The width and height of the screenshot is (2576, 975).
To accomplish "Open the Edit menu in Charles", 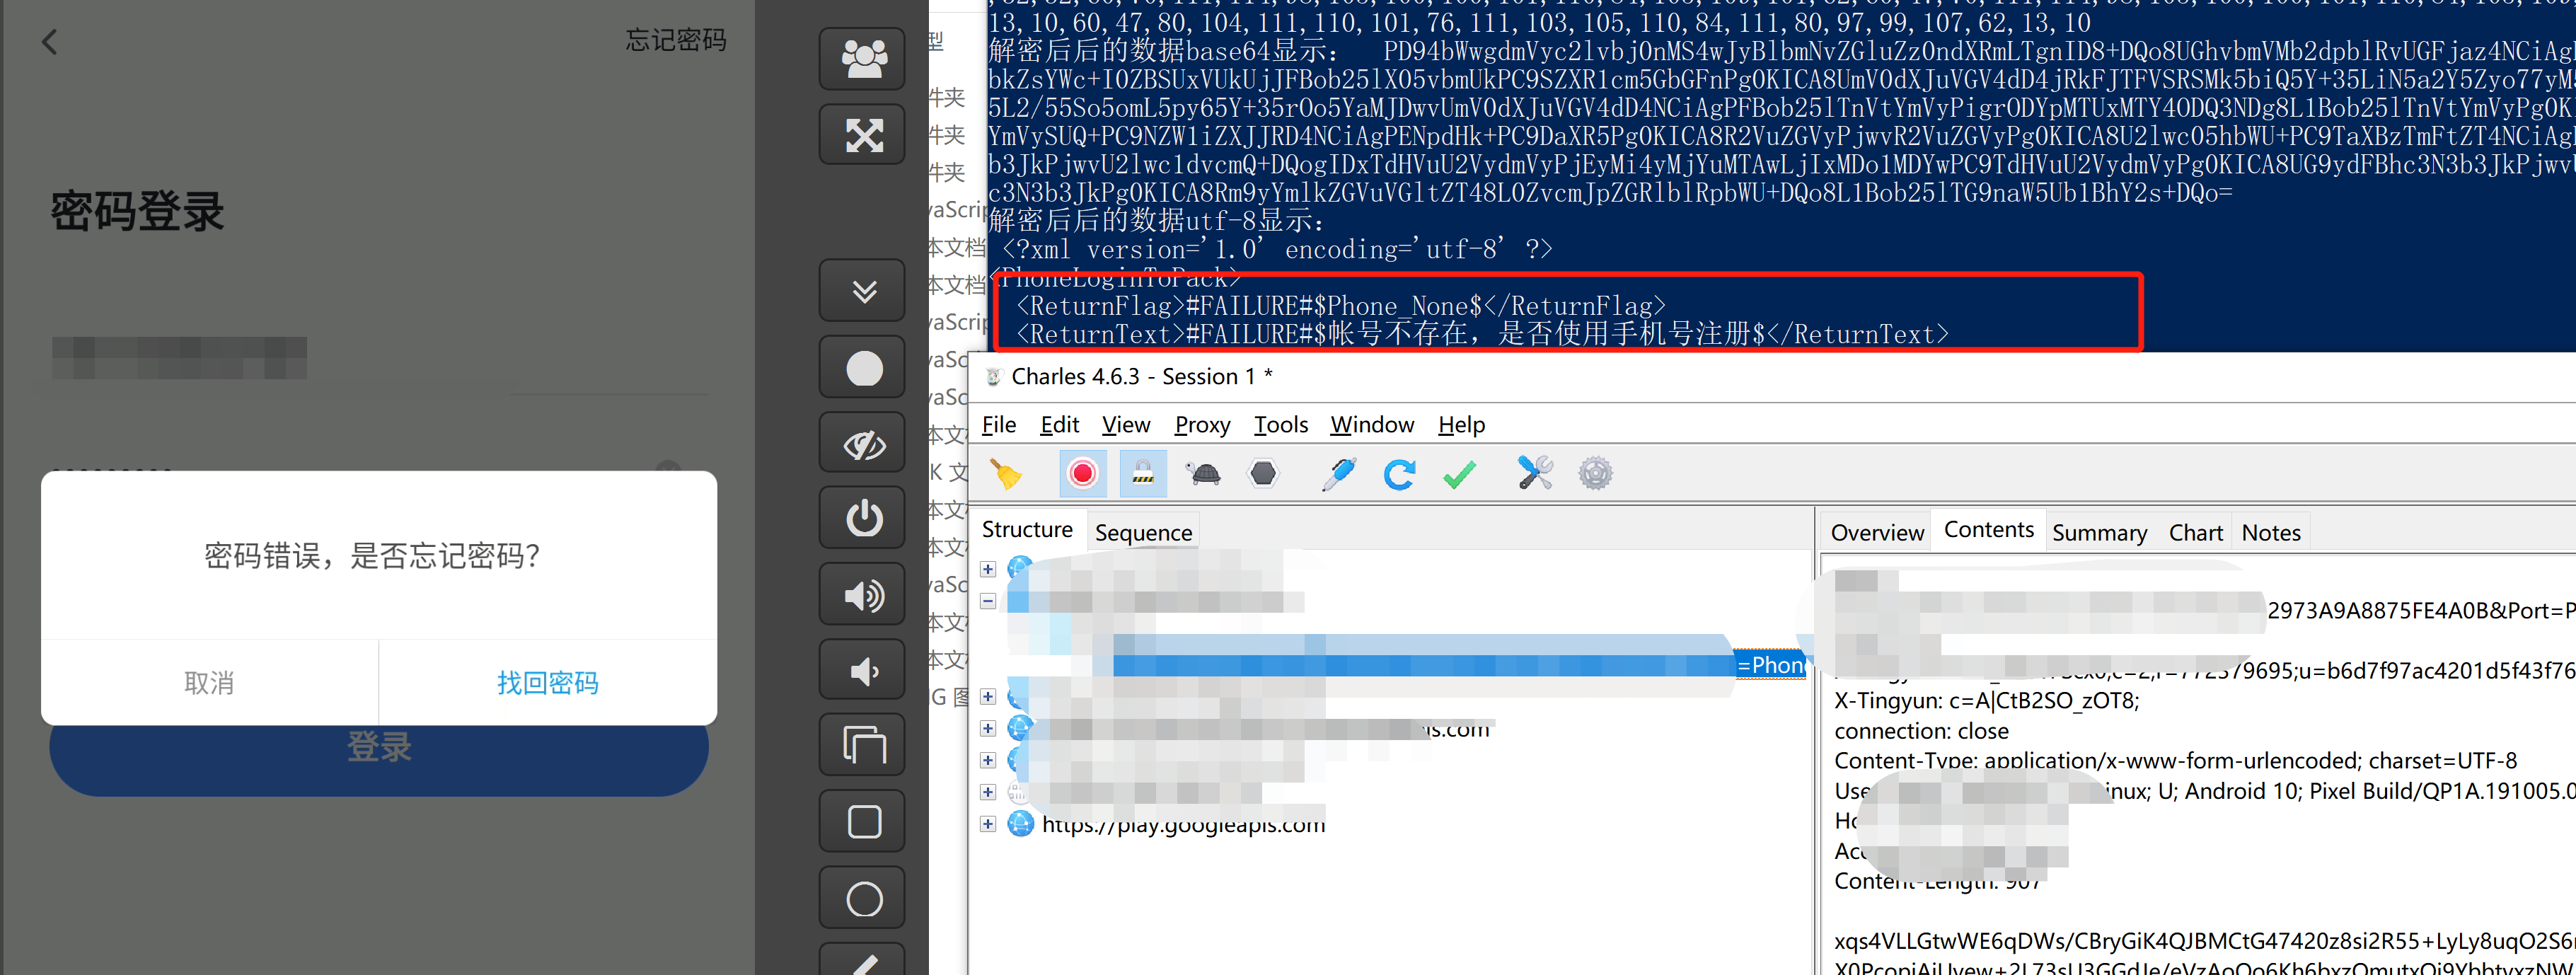I will click(1059, 424).
